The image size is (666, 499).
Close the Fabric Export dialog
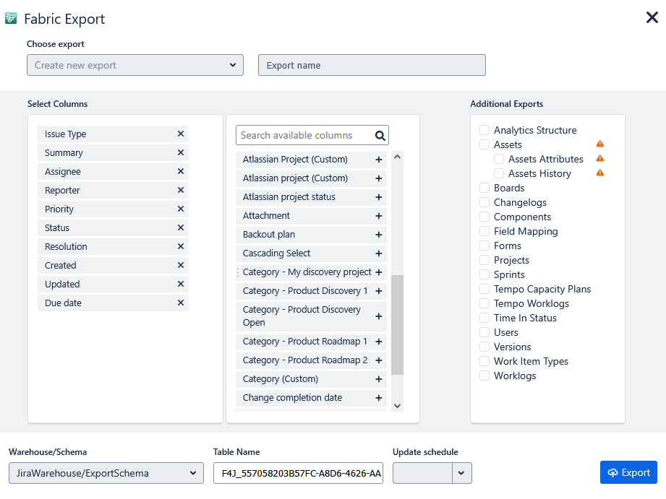pyautogui.click(x=652, y=17)
